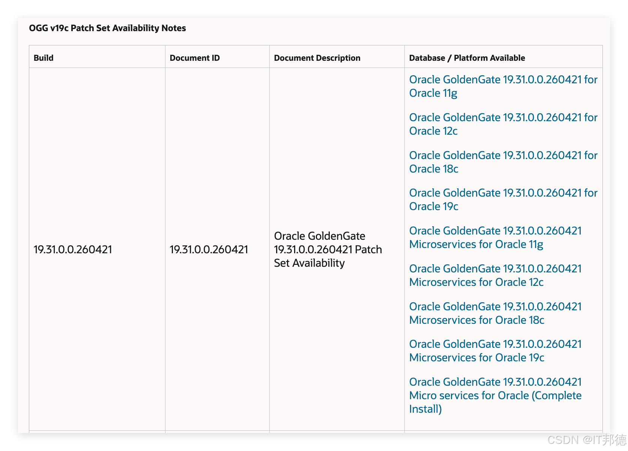628x451 pixels.
Task: Click the OGG v19c Patch Set Availability Notes heading
Action: coord(107,28)
